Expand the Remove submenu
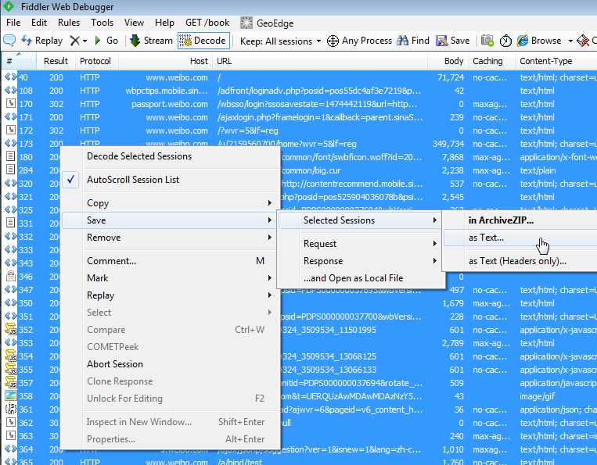 171,238
